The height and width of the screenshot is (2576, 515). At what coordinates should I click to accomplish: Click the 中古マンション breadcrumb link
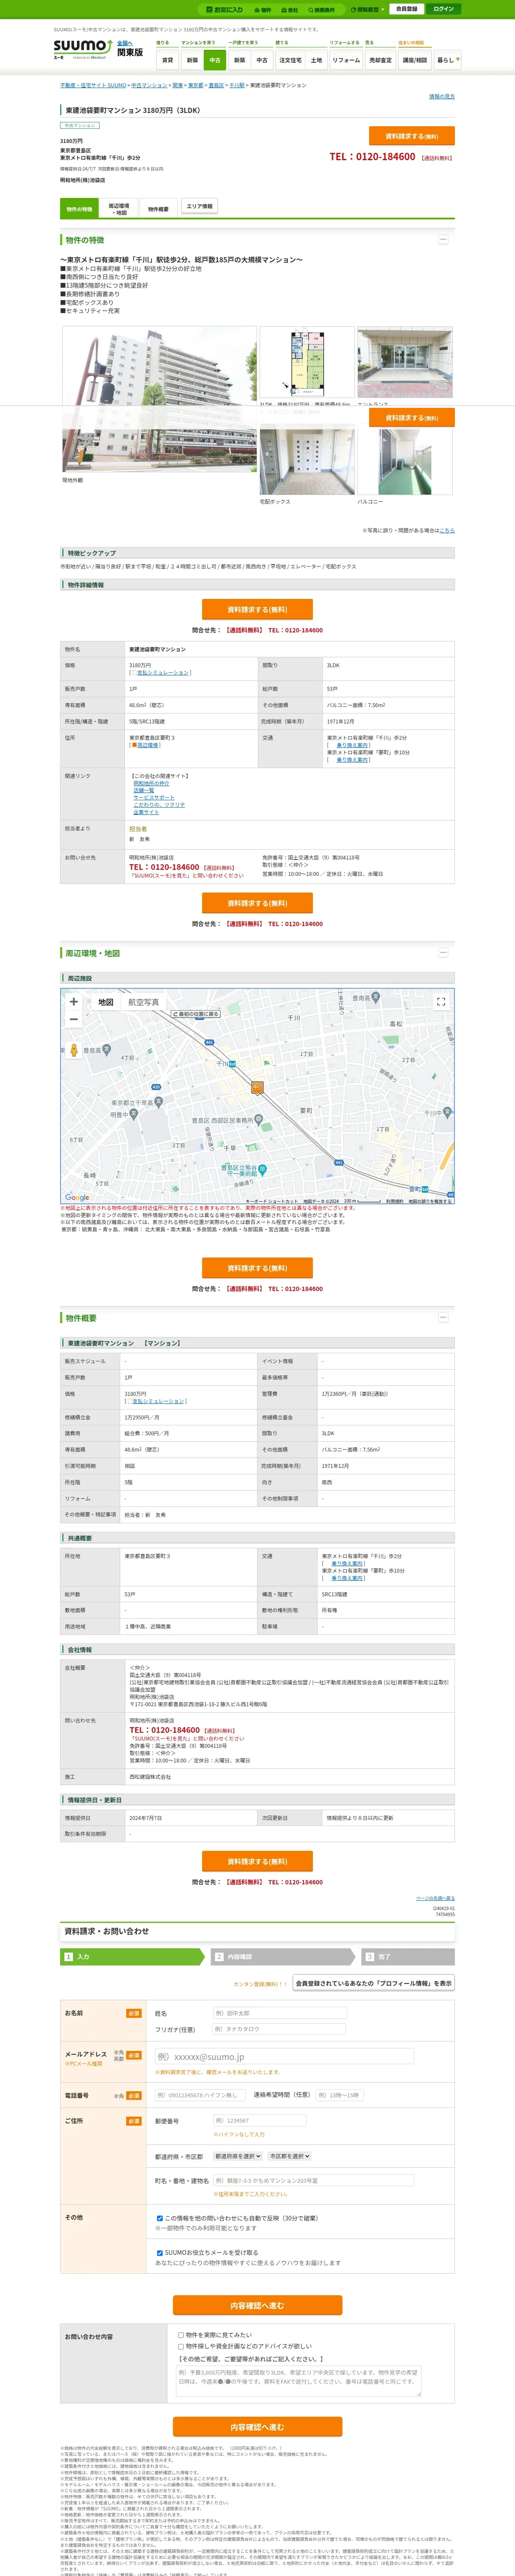(x=149, y=85)
